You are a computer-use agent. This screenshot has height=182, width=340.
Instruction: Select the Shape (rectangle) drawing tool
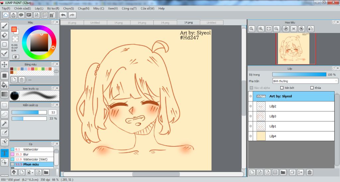5,45
